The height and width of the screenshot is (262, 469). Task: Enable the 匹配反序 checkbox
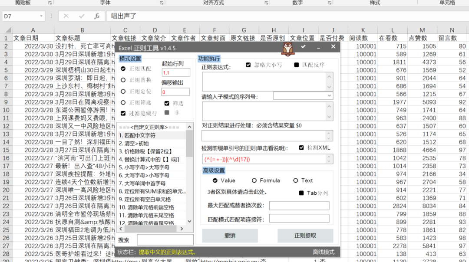click(x=297, y=65)
